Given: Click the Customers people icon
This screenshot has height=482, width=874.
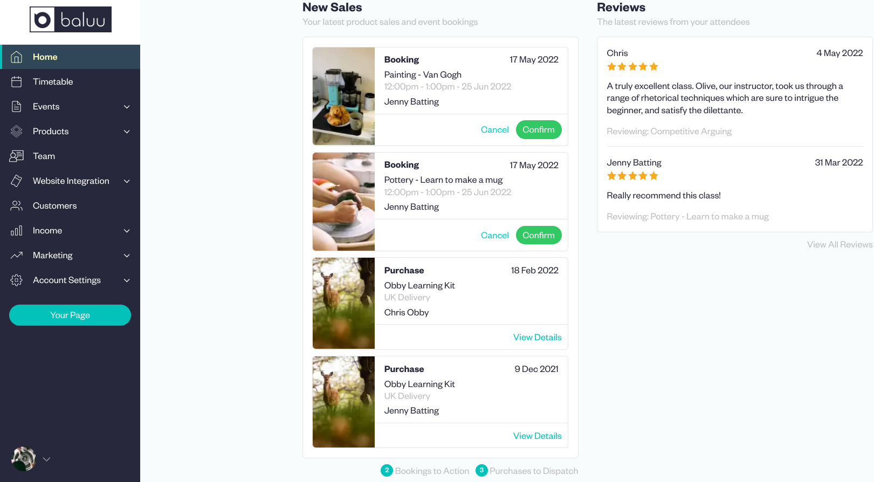Looking at the screenshot, I should tap(17, 205).
